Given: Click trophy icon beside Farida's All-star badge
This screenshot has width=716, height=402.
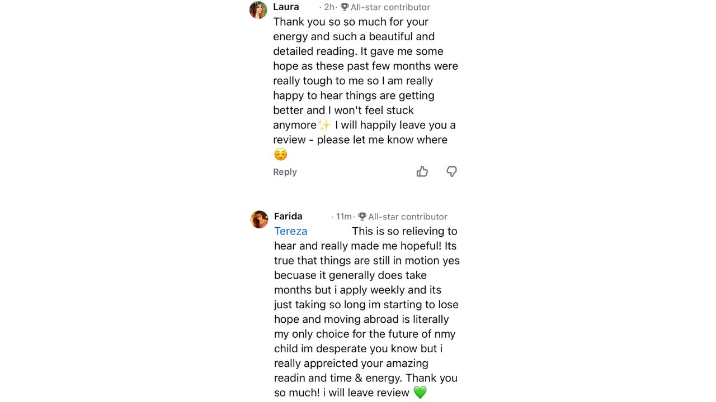Looking at the screenshot, I should tap(362, 217).
